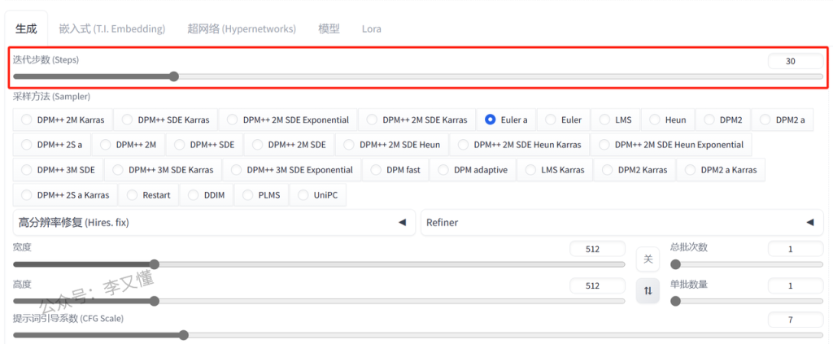The width and height of the screenshot is (833, 344).
Task: Click the CFG Scale slider handle
Action: click(183, 335)
